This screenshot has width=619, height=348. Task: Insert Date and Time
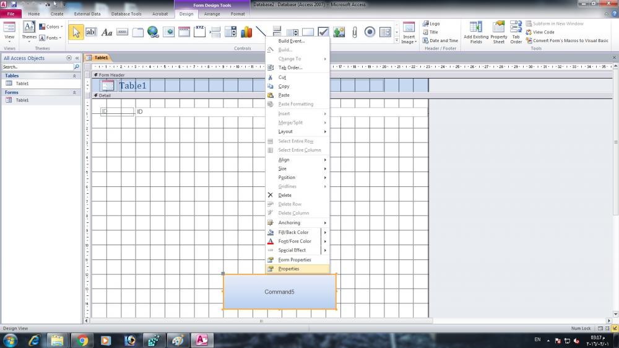coord(440,40)
